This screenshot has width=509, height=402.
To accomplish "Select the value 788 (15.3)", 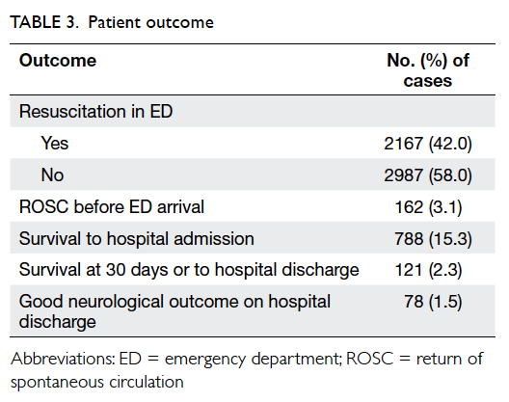I will [433, 239].
